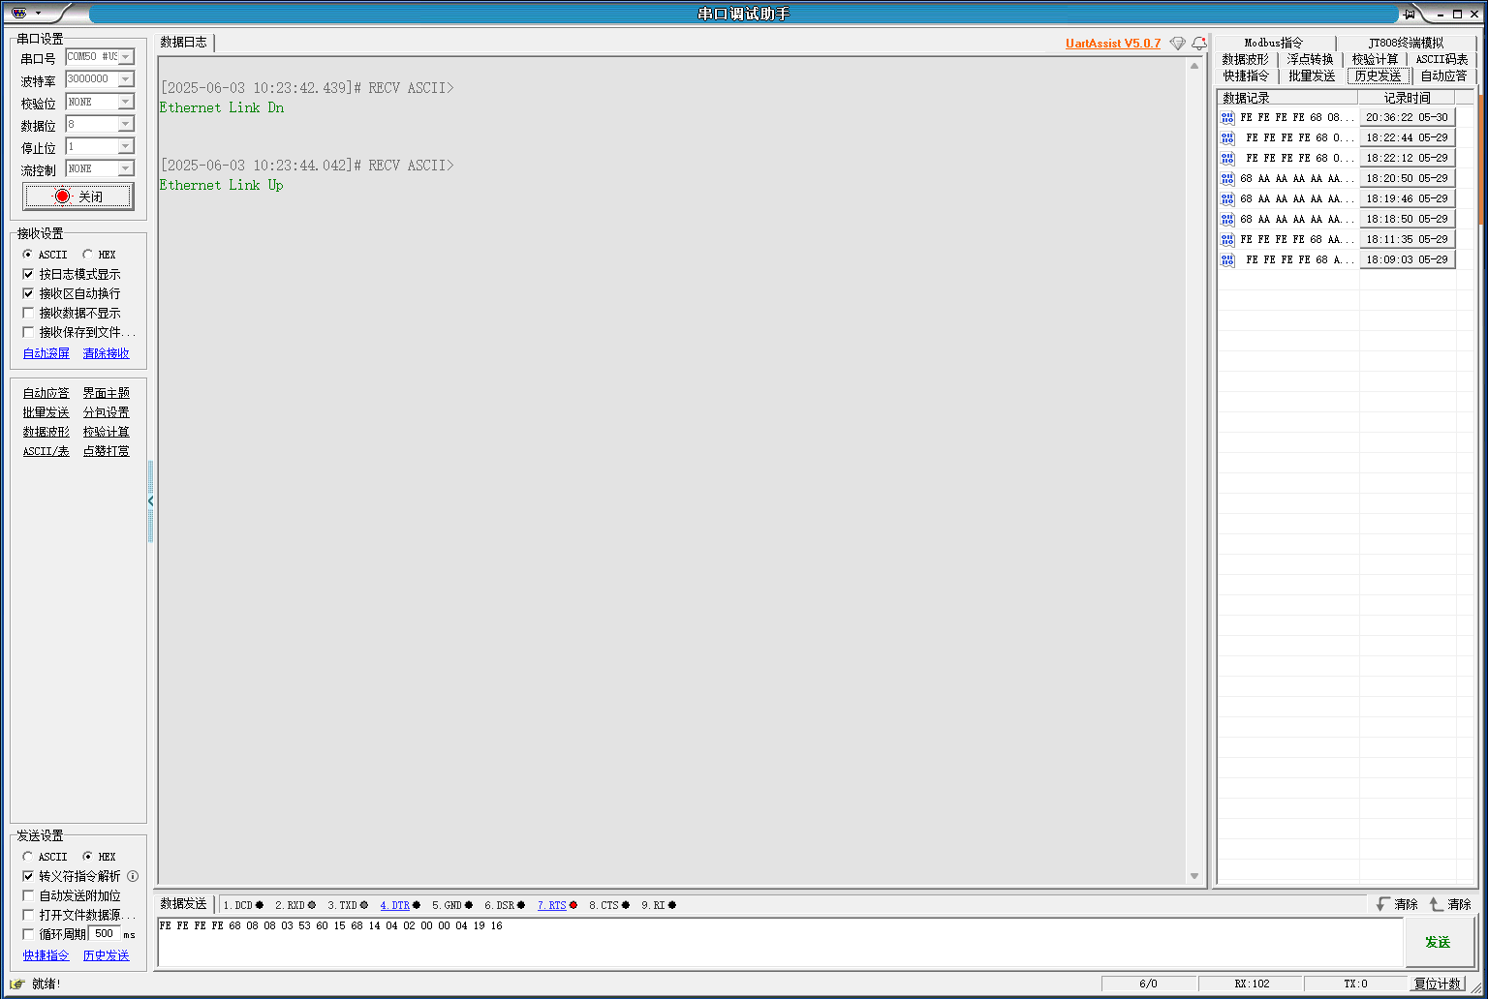Open the 校验位 parity dropdown
Image resolution: width=1488 pixels, height=999 pixels.
click(x=126, y=102)
